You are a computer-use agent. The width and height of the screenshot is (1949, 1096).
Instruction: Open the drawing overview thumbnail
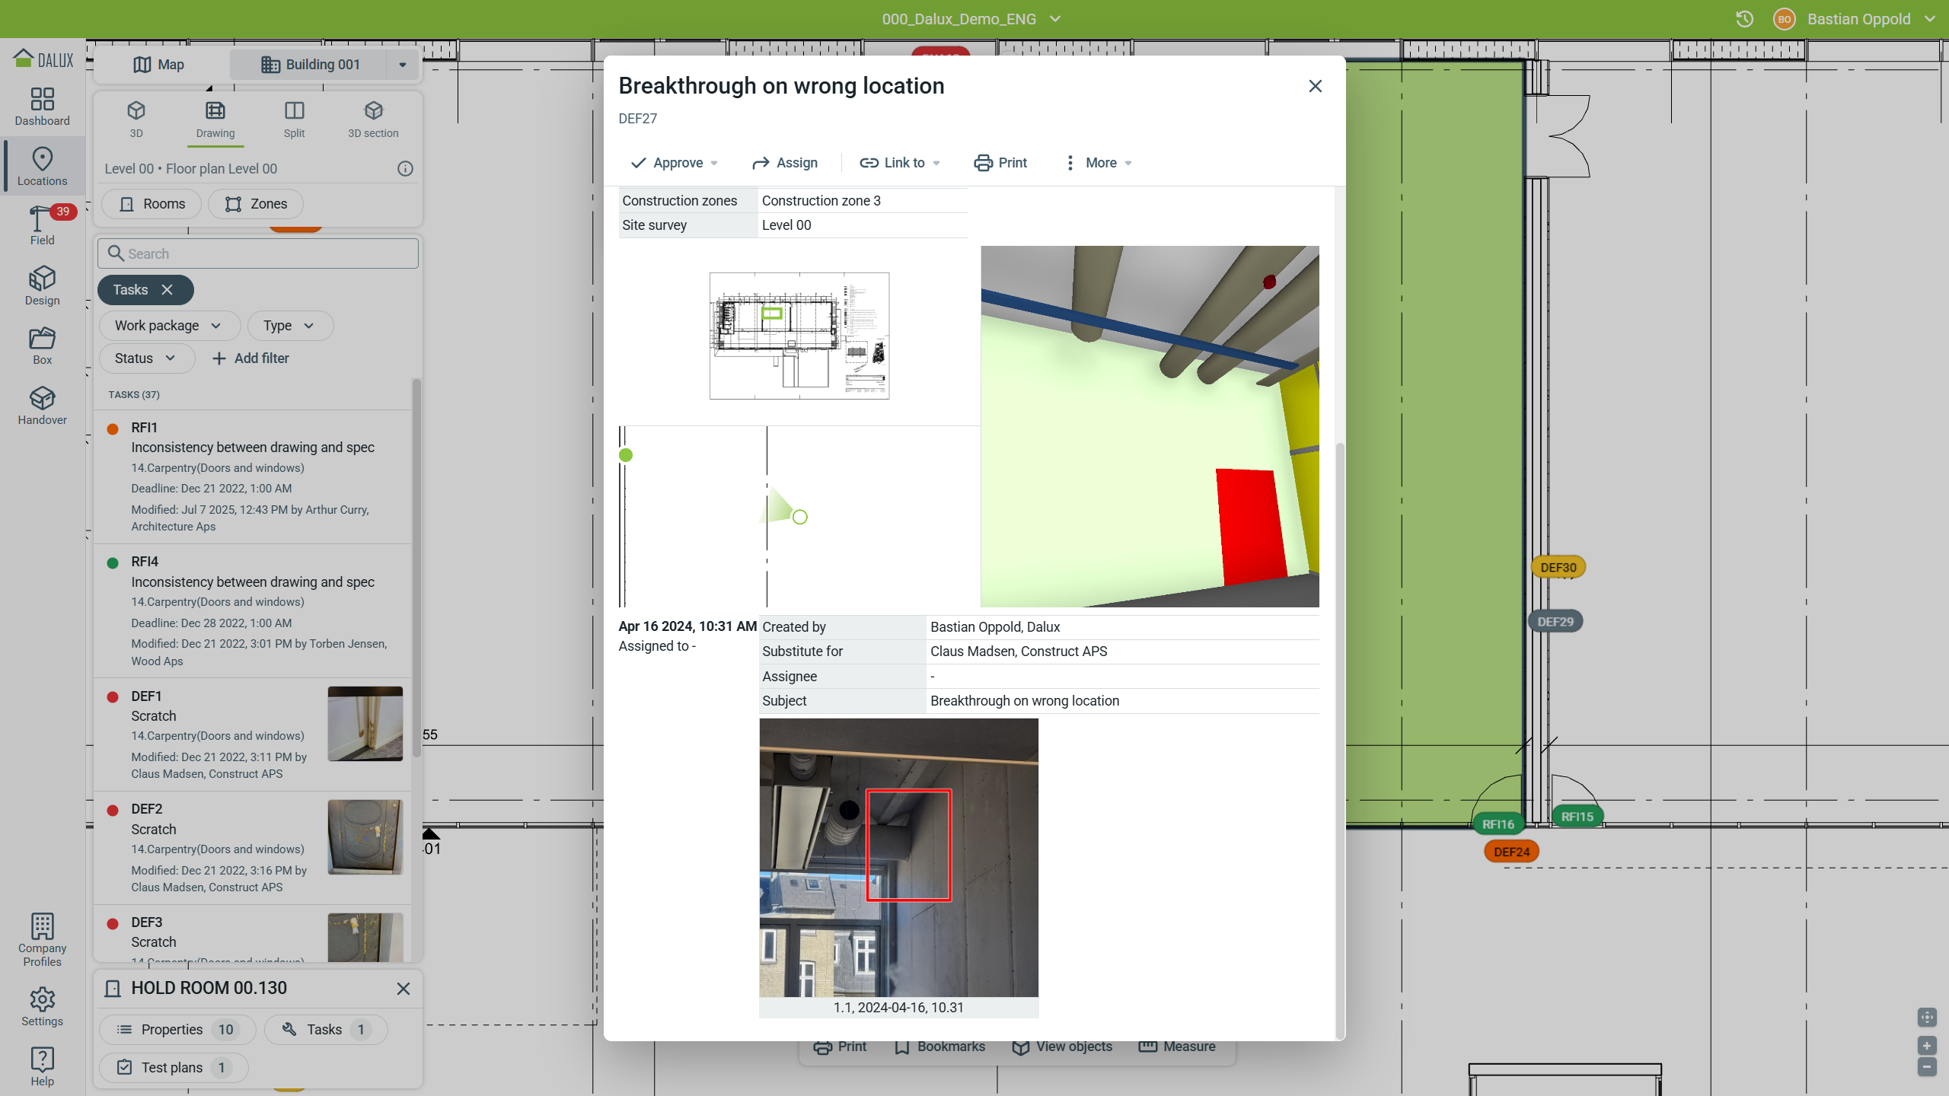(x=799, y=336)
